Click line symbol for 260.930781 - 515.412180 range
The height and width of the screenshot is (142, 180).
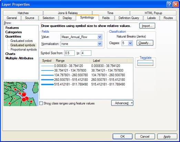pyautogui.click(x=47, y=80)
